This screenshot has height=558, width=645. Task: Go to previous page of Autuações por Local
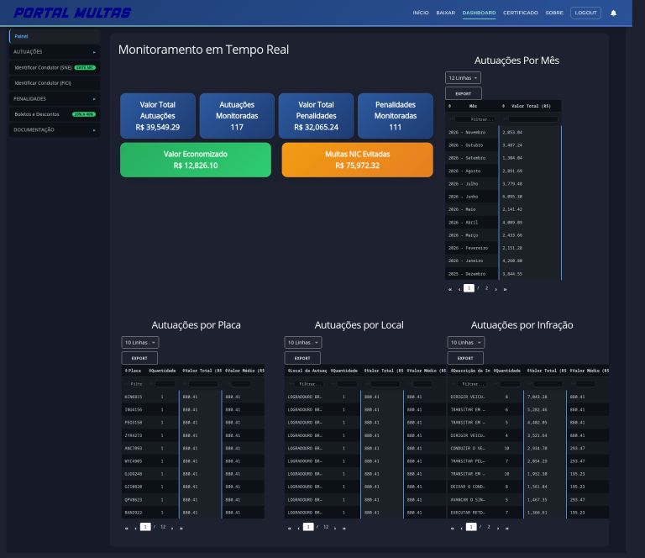coord(298,528)
